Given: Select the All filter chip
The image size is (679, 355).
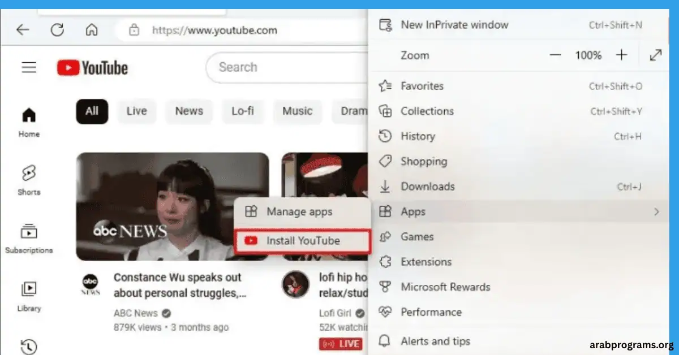Looking at the screenshot, I should tap(92, 111).
